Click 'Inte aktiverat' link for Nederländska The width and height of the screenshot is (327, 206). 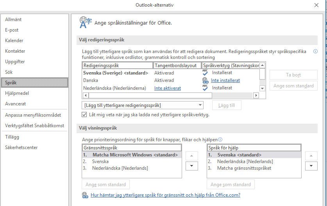point(168,88)
